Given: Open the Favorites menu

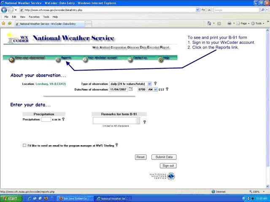Looking at the screenshot, I should click(x=34, y=17).
